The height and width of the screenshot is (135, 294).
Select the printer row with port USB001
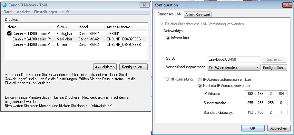point(76,34)
